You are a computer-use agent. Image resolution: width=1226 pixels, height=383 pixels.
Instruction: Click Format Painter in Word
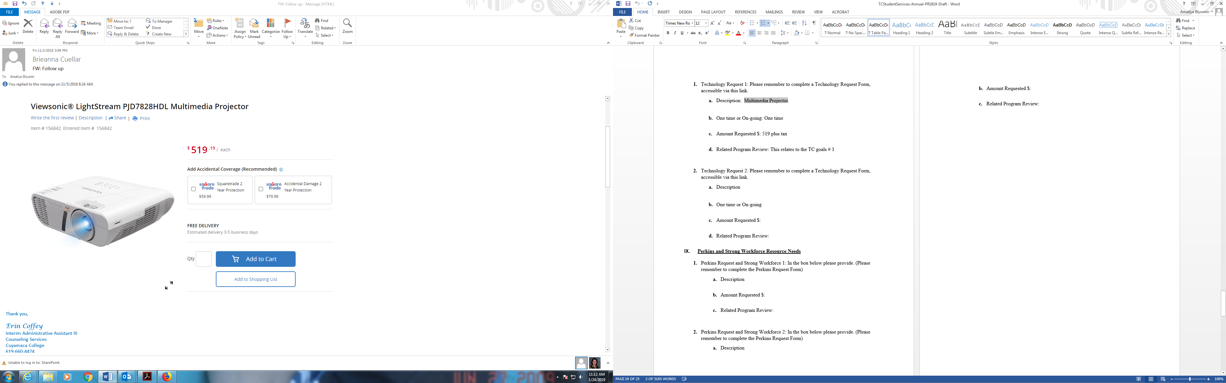click(644, 35)
